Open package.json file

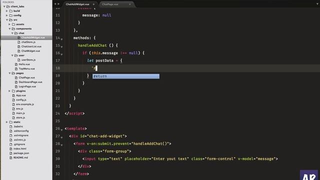point(21,153)
